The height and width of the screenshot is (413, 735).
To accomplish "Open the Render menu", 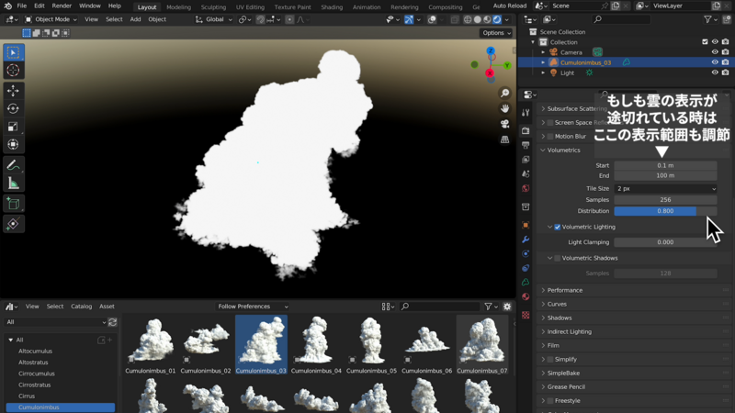I will 62,6.
